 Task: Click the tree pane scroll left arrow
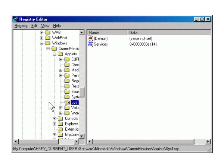pyautogui.click(x=16, y=141)
